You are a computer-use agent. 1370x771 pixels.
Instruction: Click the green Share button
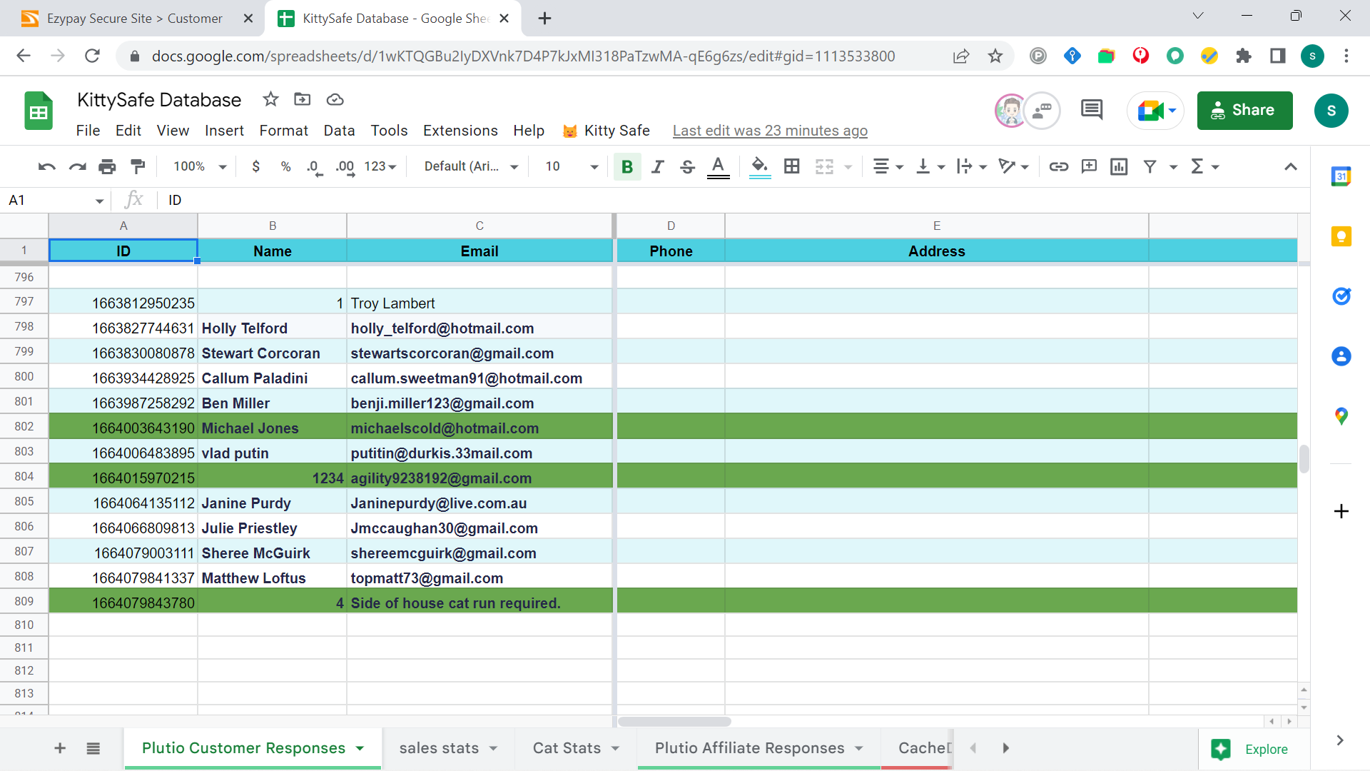tap(1244, 110)
